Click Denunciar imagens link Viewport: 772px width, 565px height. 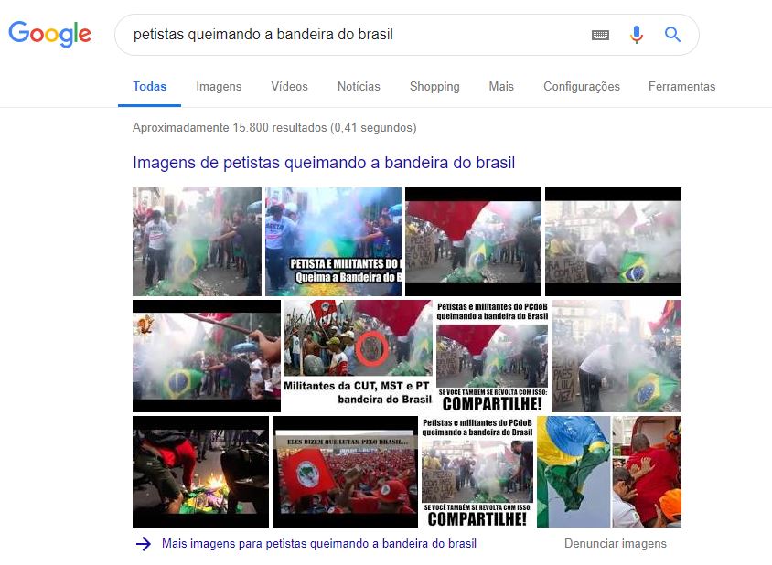pos(616,544)
